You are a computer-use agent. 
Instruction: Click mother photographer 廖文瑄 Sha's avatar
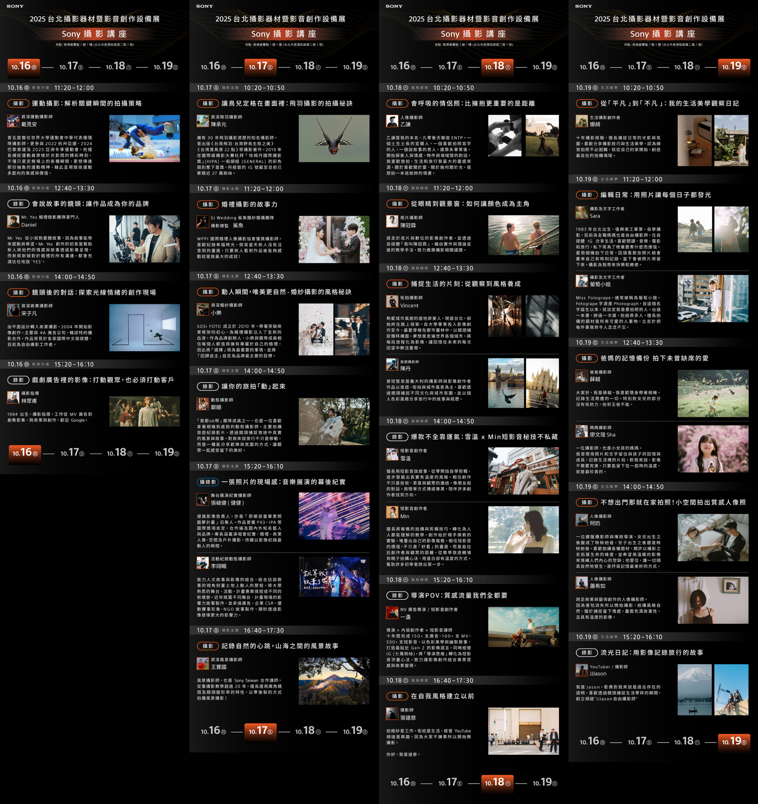click(x=582, y=431)
